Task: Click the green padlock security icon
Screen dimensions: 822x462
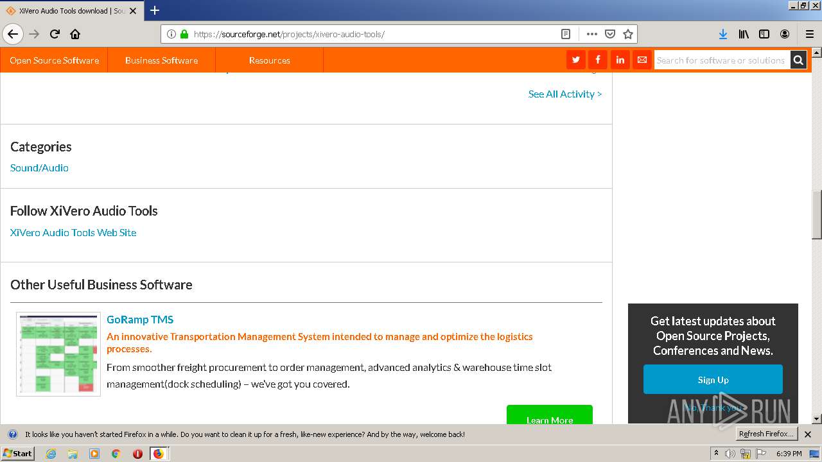Action: (184, 34)
